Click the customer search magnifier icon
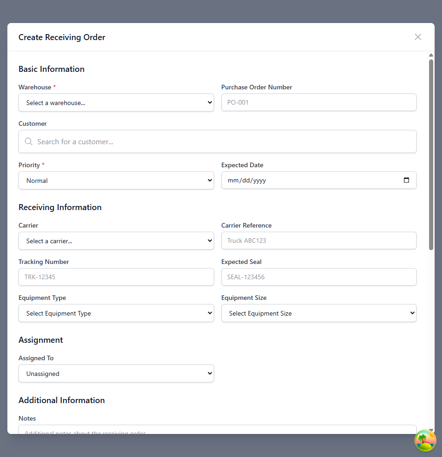442x457 pixels. click(x=28, y=141)
